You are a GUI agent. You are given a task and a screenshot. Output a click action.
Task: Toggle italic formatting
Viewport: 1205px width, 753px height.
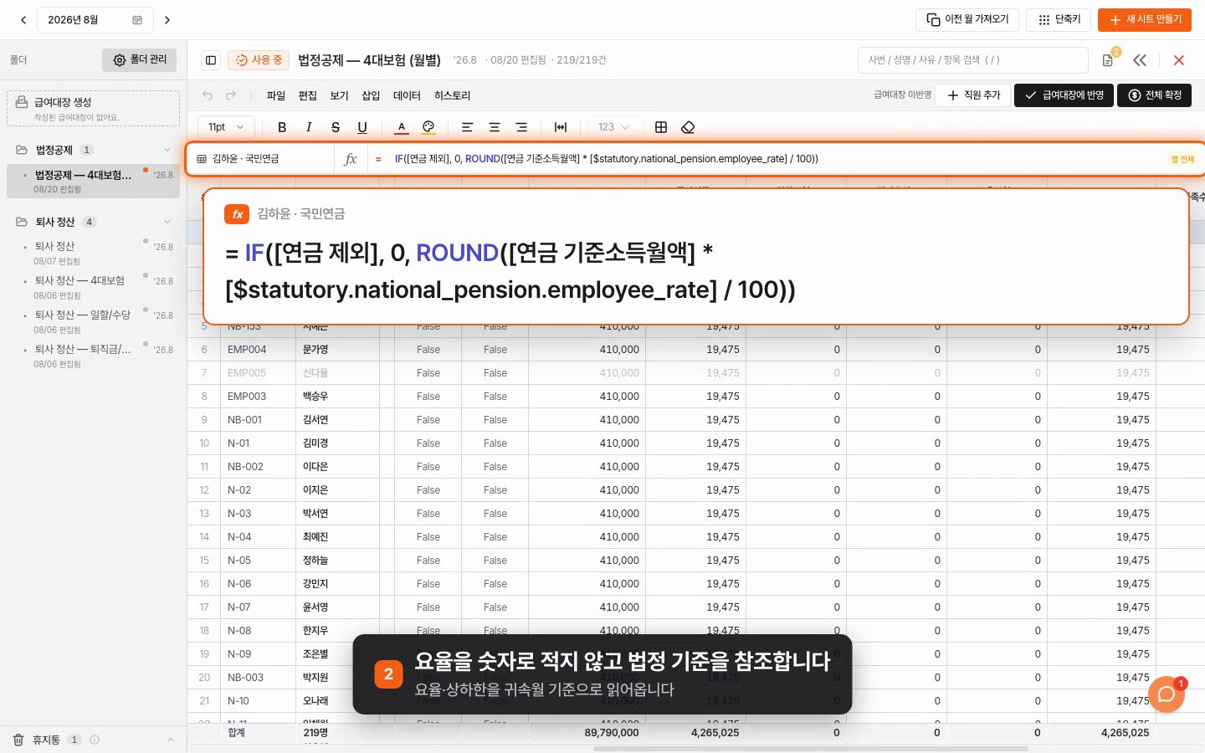(x=309, y=127)
